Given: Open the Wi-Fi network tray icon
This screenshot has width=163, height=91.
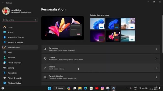Looking at the screenshot, I should 140,88.
